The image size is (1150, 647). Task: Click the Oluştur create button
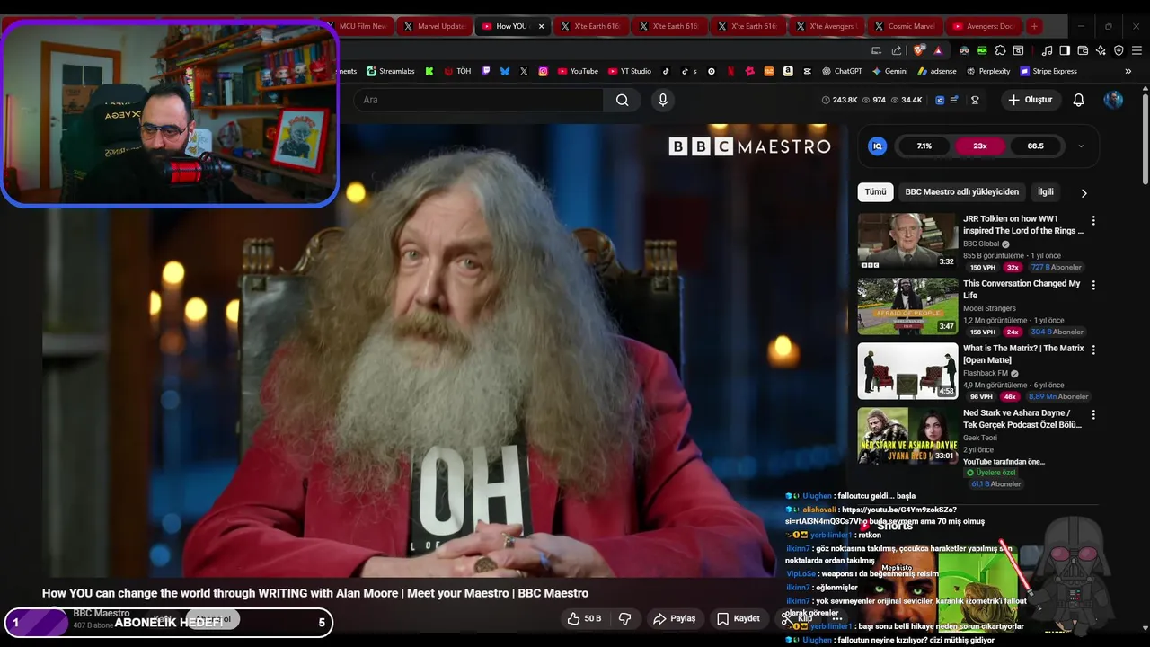click(1030, 100)
